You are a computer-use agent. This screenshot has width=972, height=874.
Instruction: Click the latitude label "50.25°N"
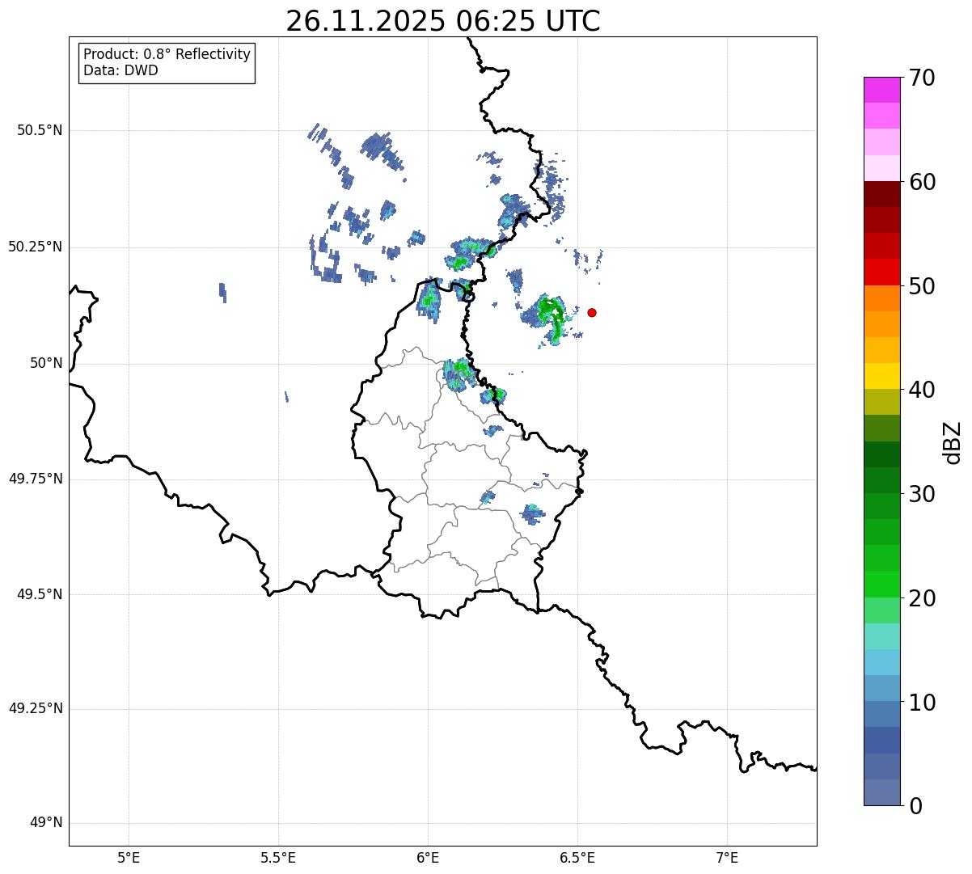pyautogui.click(x=36, y=247)
